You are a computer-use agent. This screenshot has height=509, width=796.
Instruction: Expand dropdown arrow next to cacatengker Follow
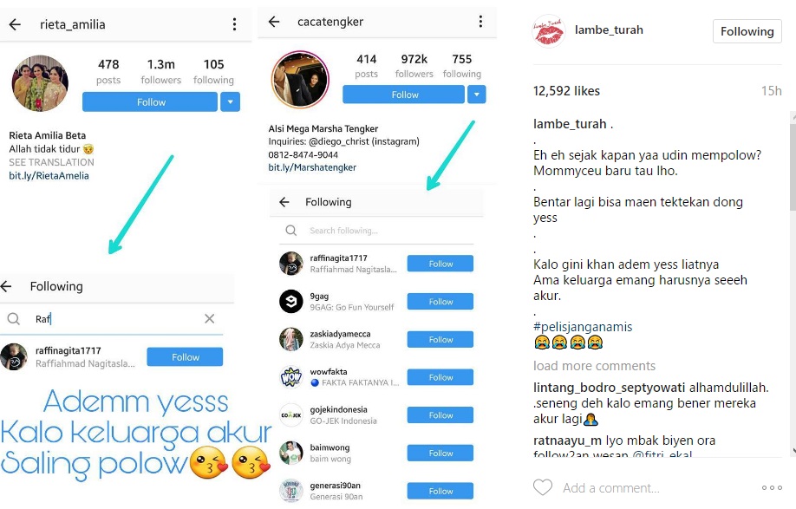(x=476, y=95)
